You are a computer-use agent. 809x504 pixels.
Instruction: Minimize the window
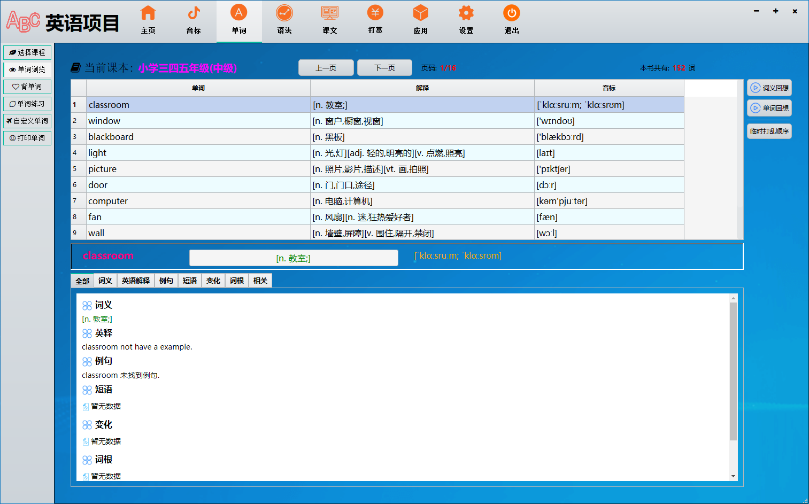pos(757,11)
